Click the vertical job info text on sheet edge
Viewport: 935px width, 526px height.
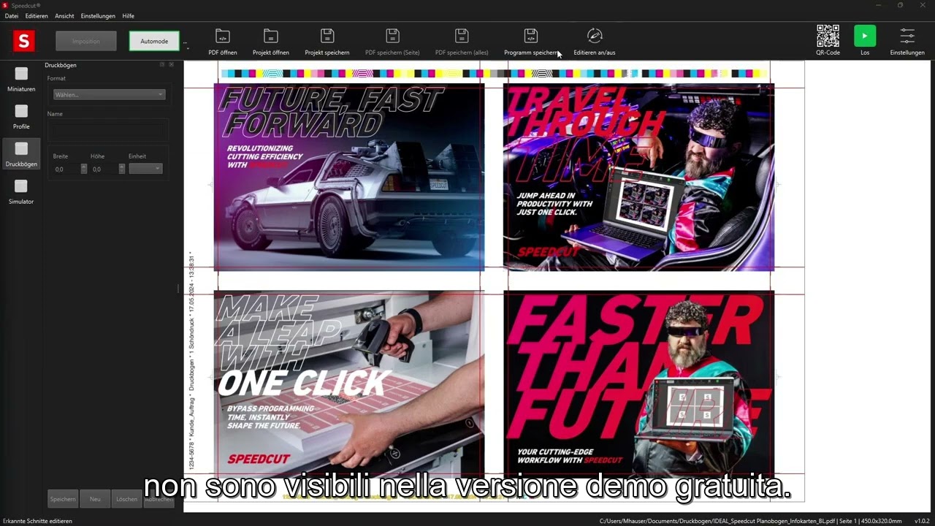coord(191,360)
